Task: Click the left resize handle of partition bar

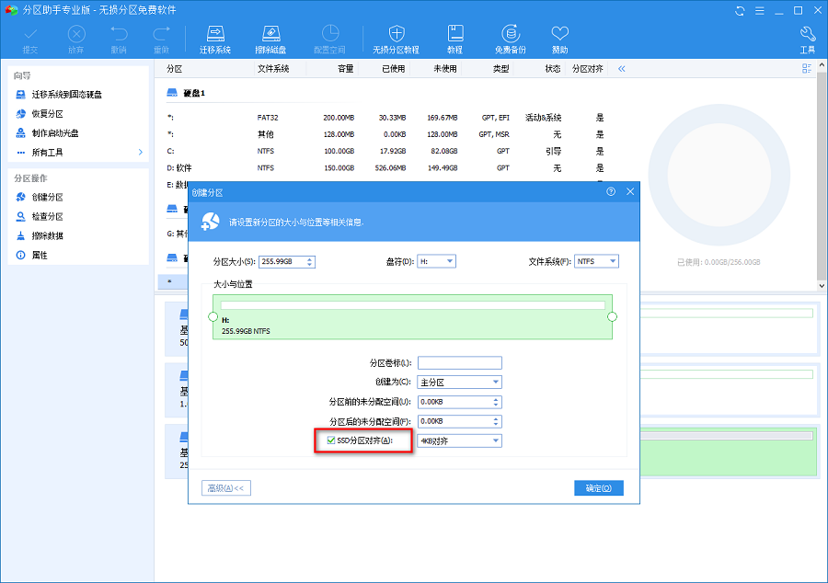Action: point(213,316)
